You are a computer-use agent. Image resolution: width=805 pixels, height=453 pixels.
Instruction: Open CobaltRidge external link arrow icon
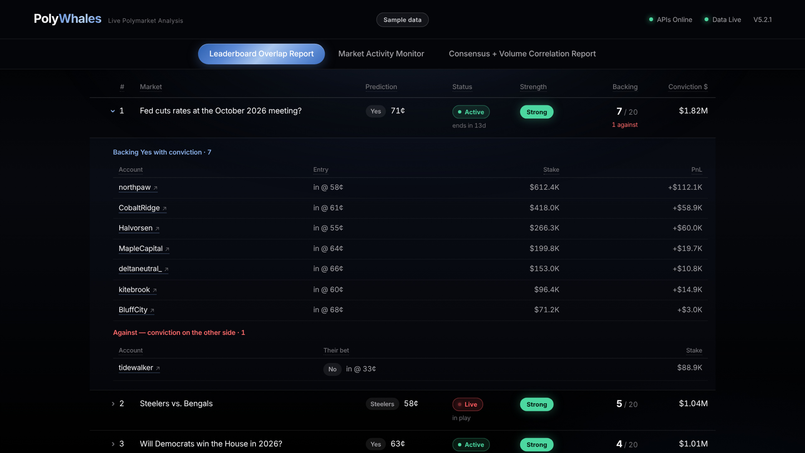point(164,208)
